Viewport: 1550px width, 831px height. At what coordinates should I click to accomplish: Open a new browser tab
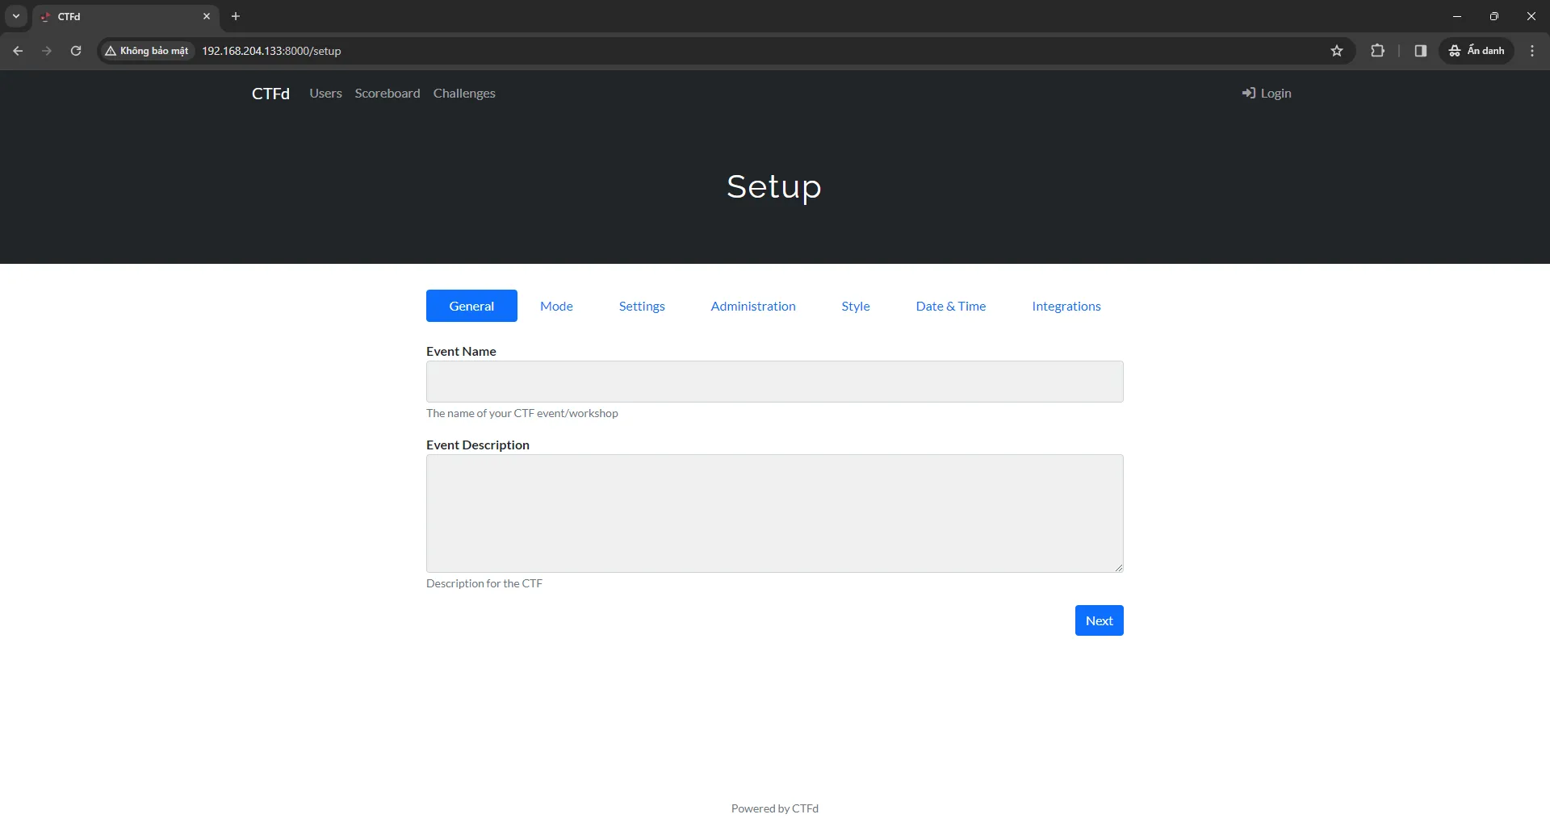[x=236, y=16]
